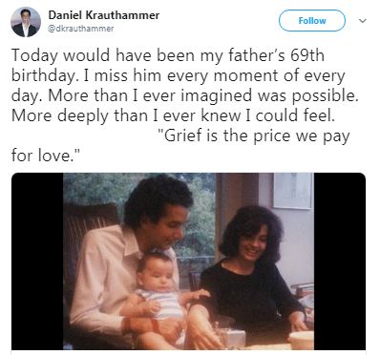Visit the @dkrauthammer handle link

(81, 29)
